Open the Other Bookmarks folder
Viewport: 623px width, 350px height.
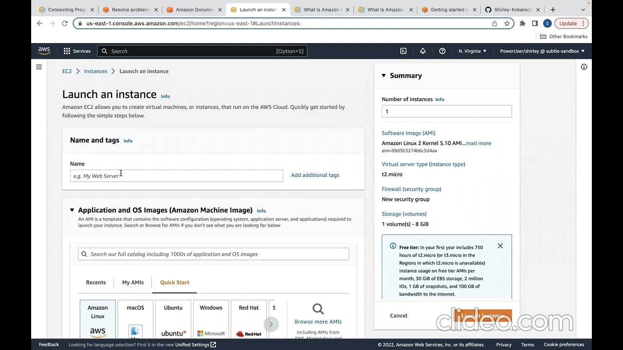click(x=564, y=36)
